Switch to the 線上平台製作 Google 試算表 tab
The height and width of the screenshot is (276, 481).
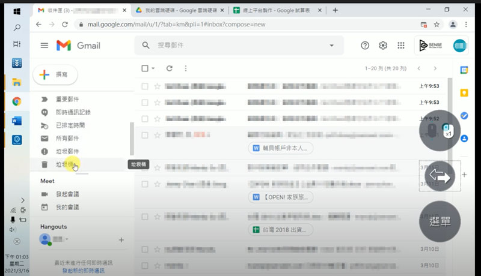pyautogui.click(x=276, y=10)
